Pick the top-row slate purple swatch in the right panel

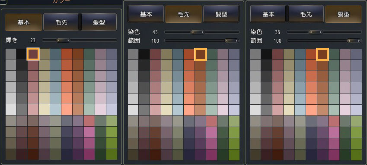click(357, 54)
